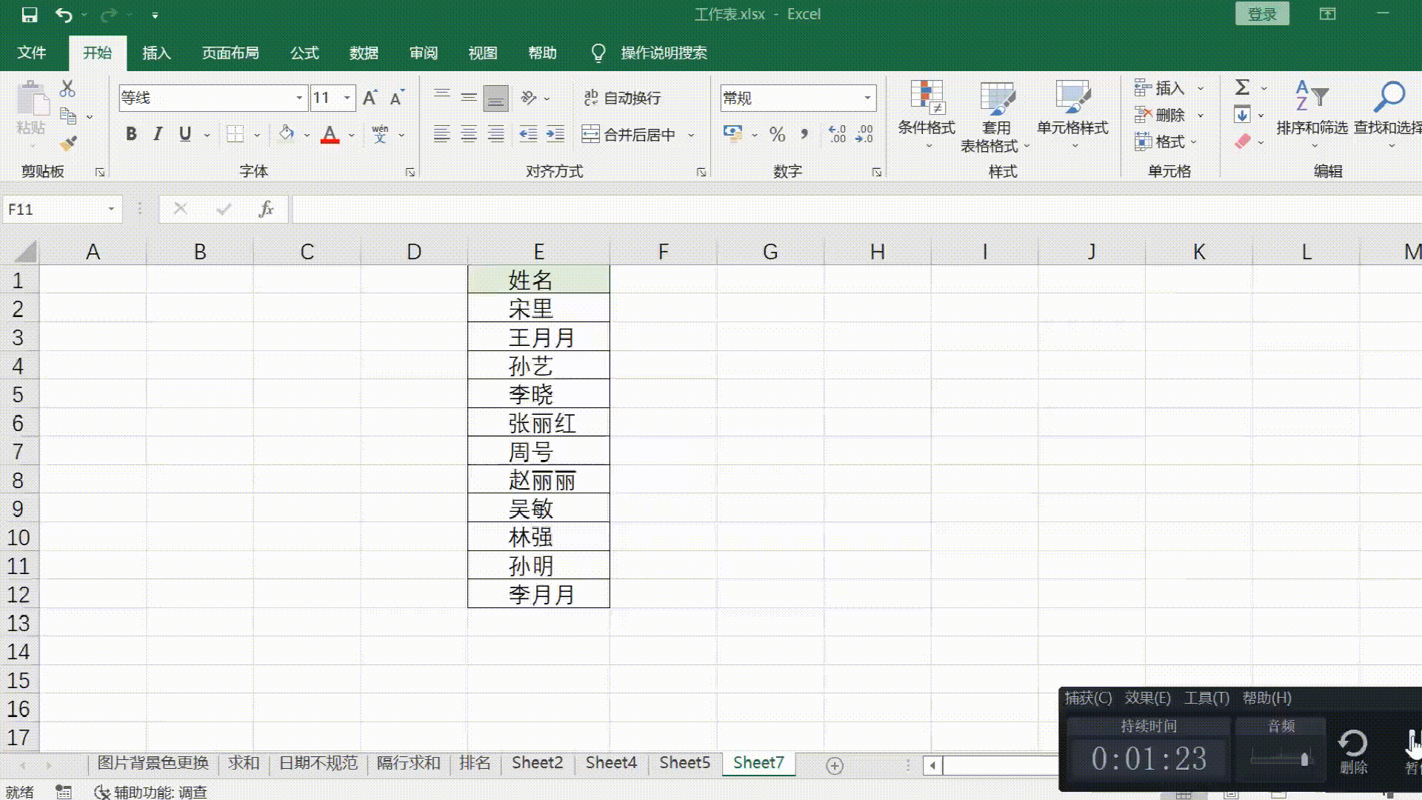Viewport: 1422px width, 800px height.
Task: Click the 登录 sign-in button
Action: click(1262, 14)
